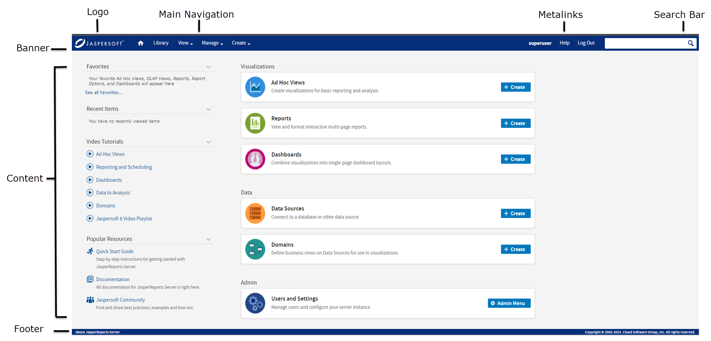The image size is (711, 341).
Task: Open Dashboards video tutorial link
Action: 109,180
